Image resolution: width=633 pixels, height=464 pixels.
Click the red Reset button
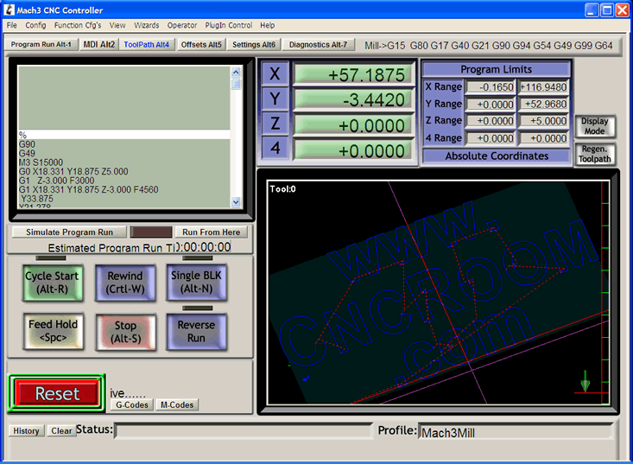pos(57,393)
